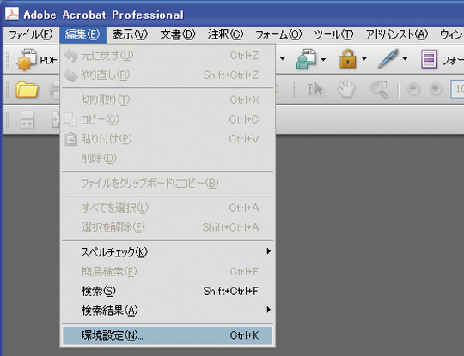Screen dimensions: 464x356
Task: Expand the padlock secure dropdown arrow
Action: (364, 59)
